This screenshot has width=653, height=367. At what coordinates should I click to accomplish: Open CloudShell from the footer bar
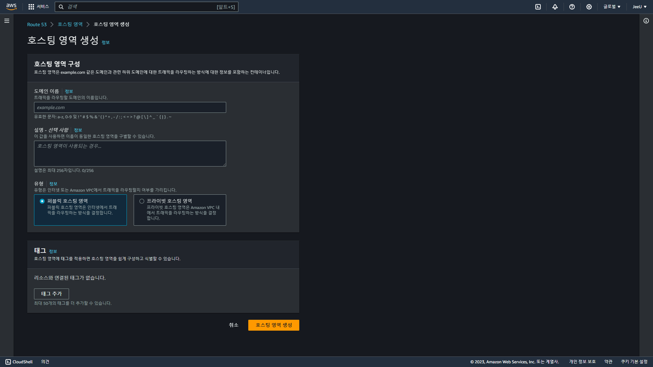click(x=19, y=362)
